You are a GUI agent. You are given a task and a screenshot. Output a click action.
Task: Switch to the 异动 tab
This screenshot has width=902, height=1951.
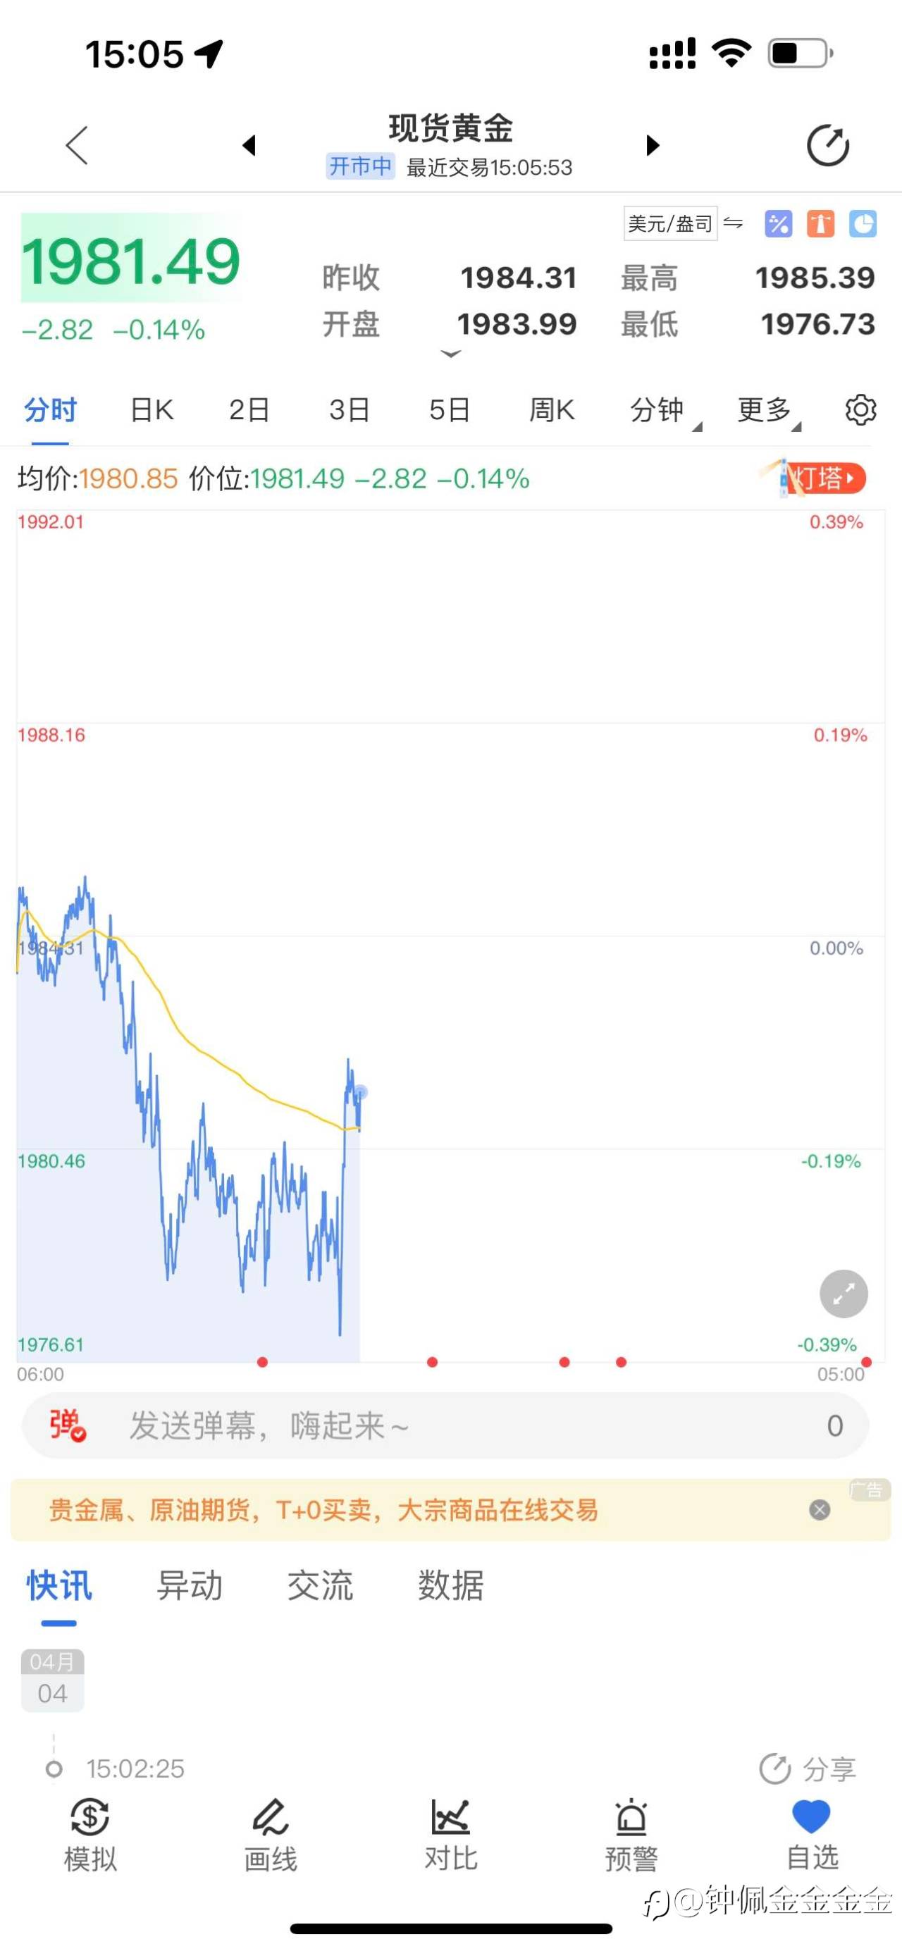[190, 1585]
